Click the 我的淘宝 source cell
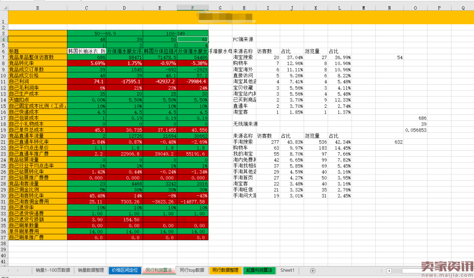Viewport: 474px width, 278px height. (244, 154)
